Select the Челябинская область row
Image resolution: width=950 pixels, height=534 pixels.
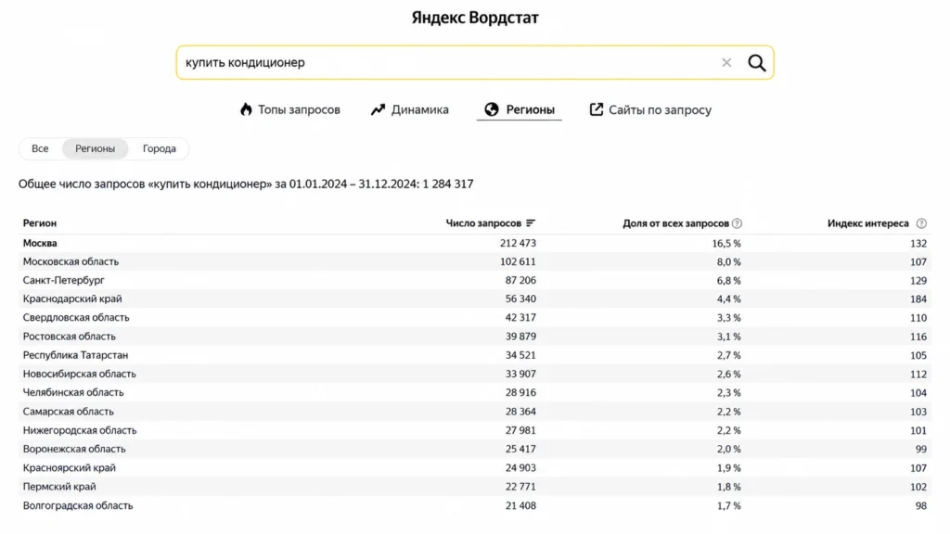[475, 393]
